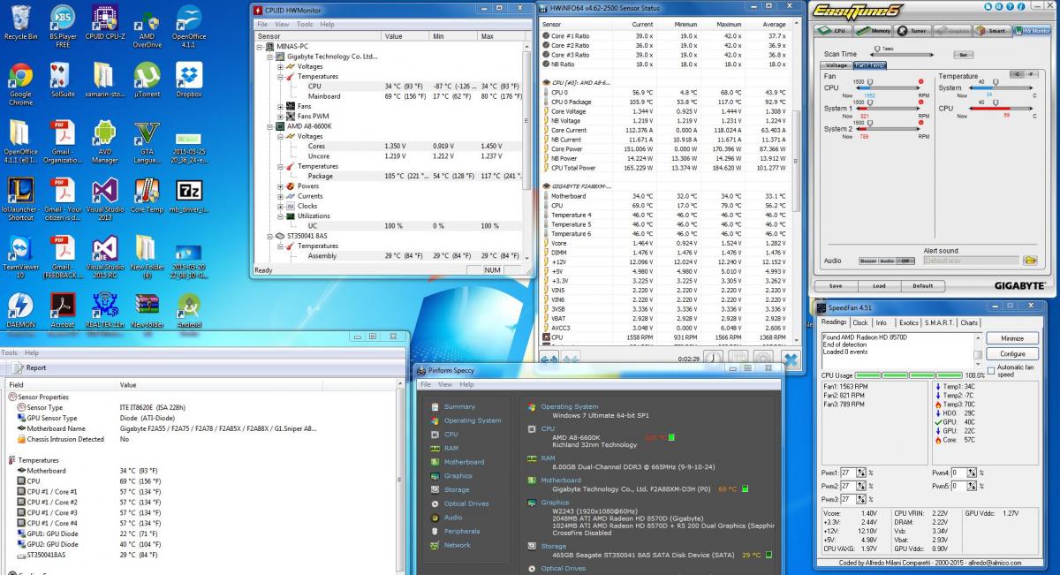Open Graphics in the Speccy sidebar
1060x575 pixels.
451,476
